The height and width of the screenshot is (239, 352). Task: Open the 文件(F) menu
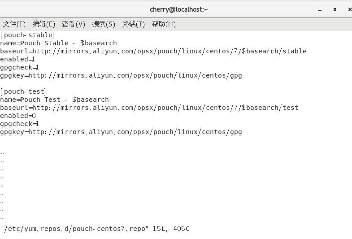pos(14,24)
